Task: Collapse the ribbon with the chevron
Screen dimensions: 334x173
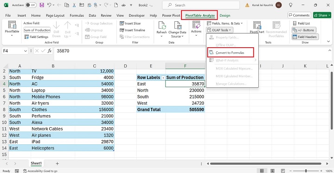Action: pos(328,41)
